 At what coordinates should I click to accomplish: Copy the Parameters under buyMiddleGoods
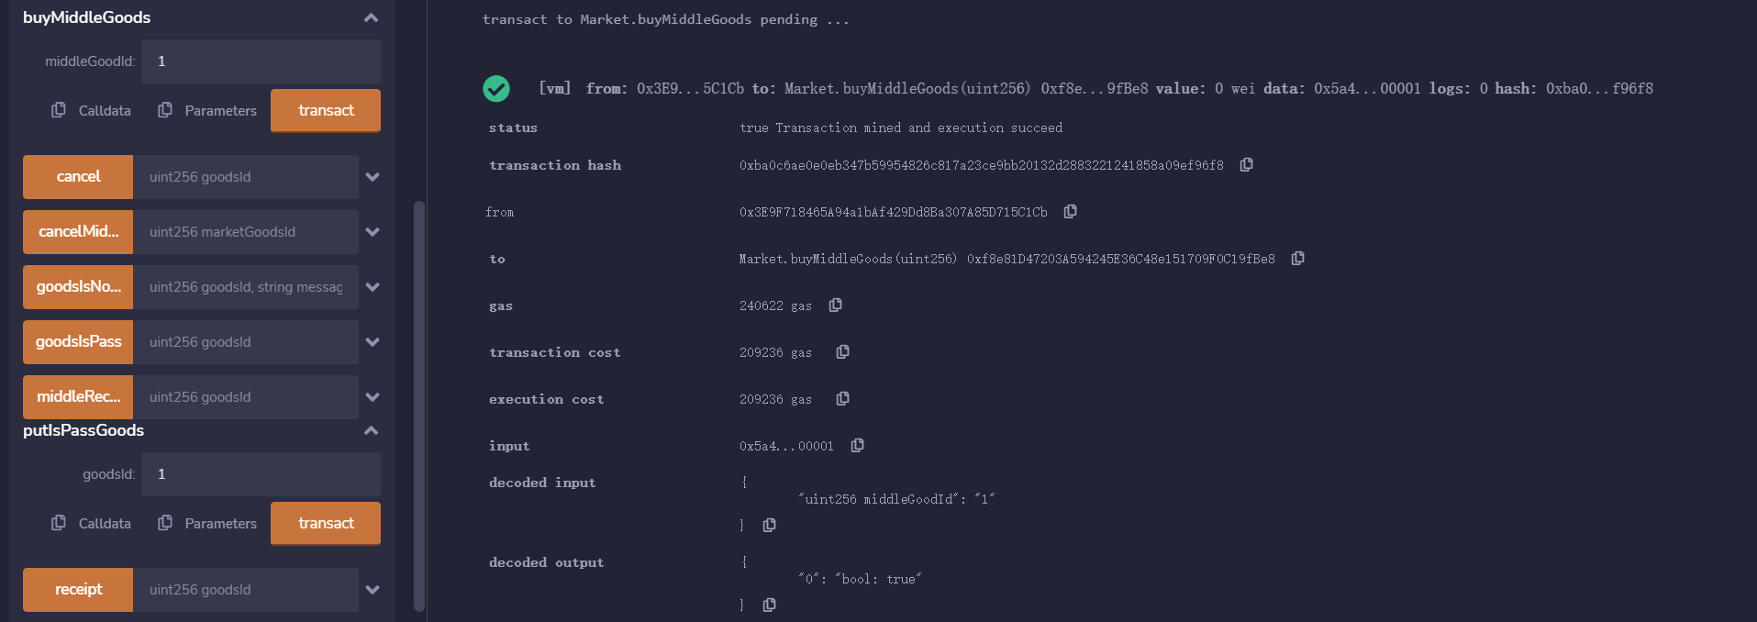165,110
